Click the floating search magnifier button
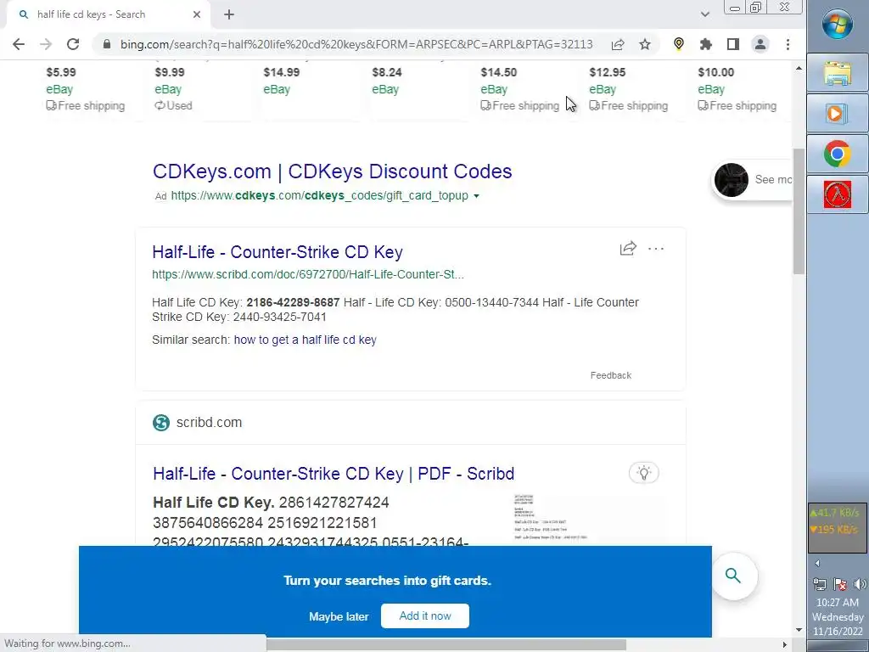Image resolution: width=869 pixels, height=652 pixels. click(733, 576)
